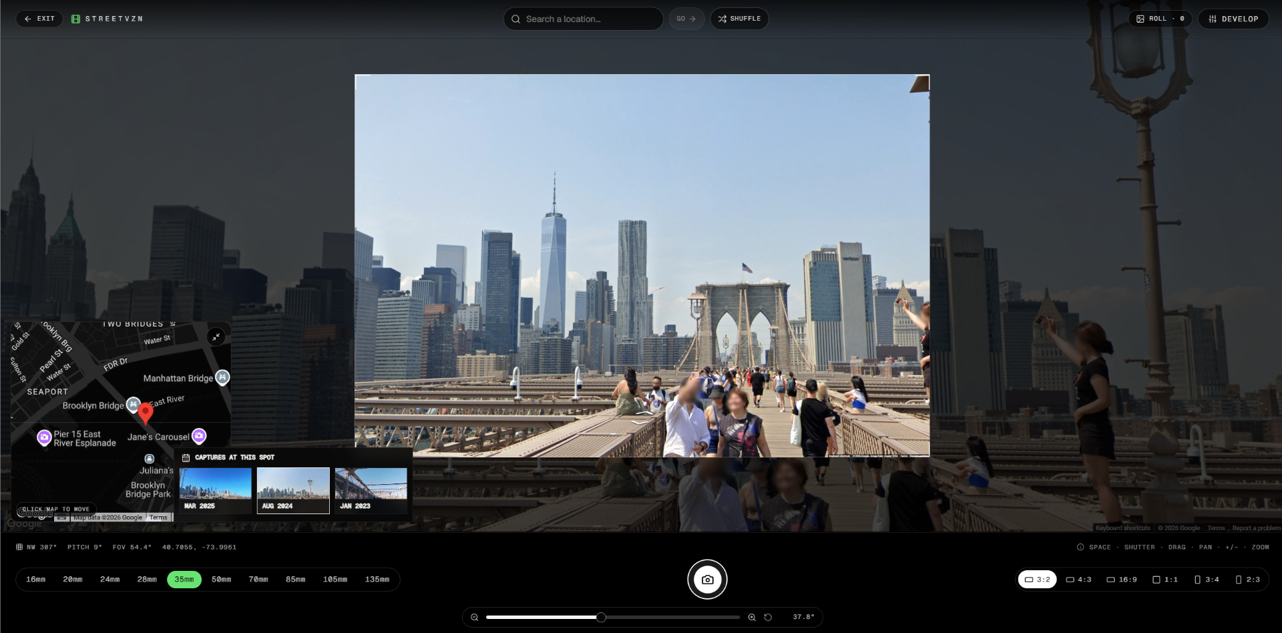
Task: Click the FOV 54.4° readout
Action: [x=132, y=547]
